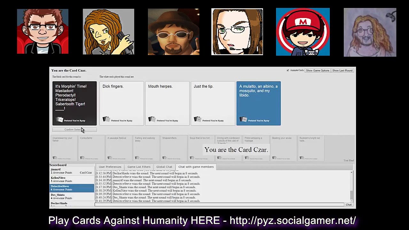Screen dimensions: 409x230
Task: Click the 'A sausage festival' hand card
Action: point(119,149)
